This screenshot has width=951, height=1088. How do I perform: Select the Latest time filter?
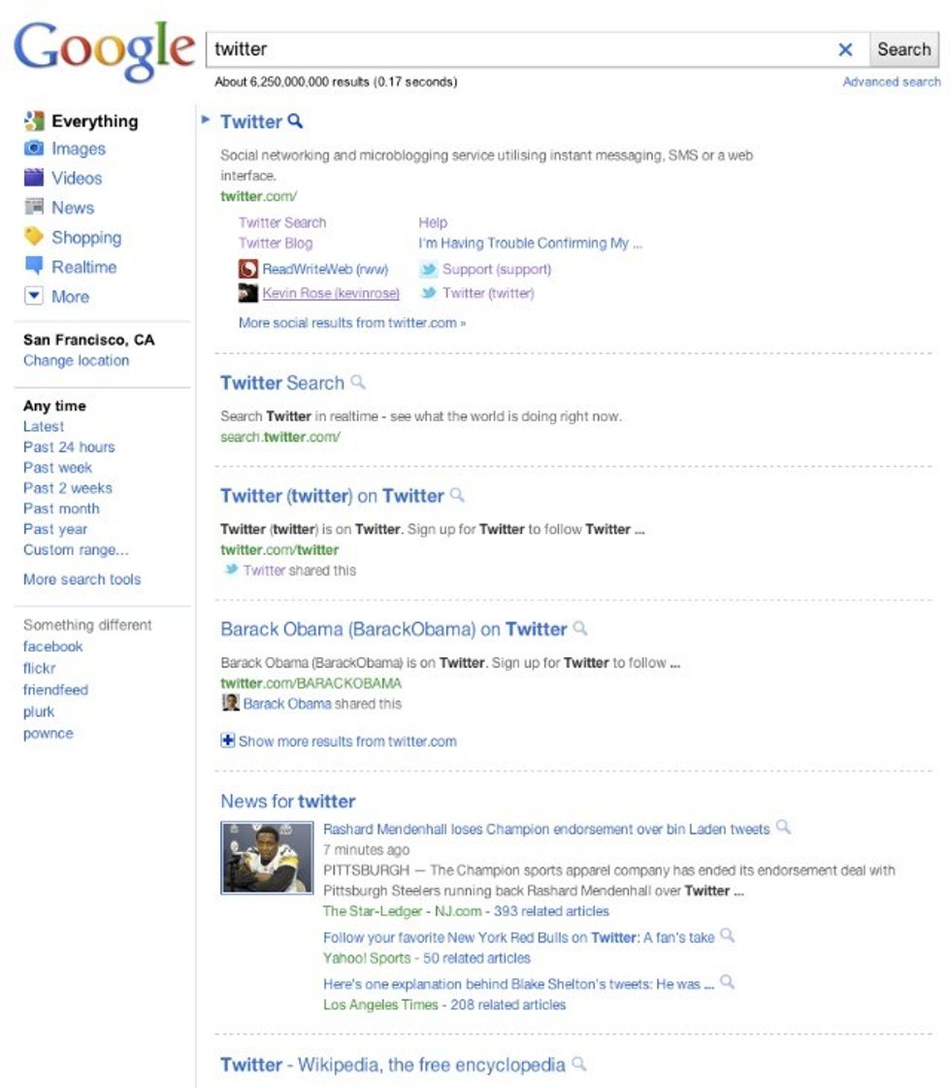point(44,426)
